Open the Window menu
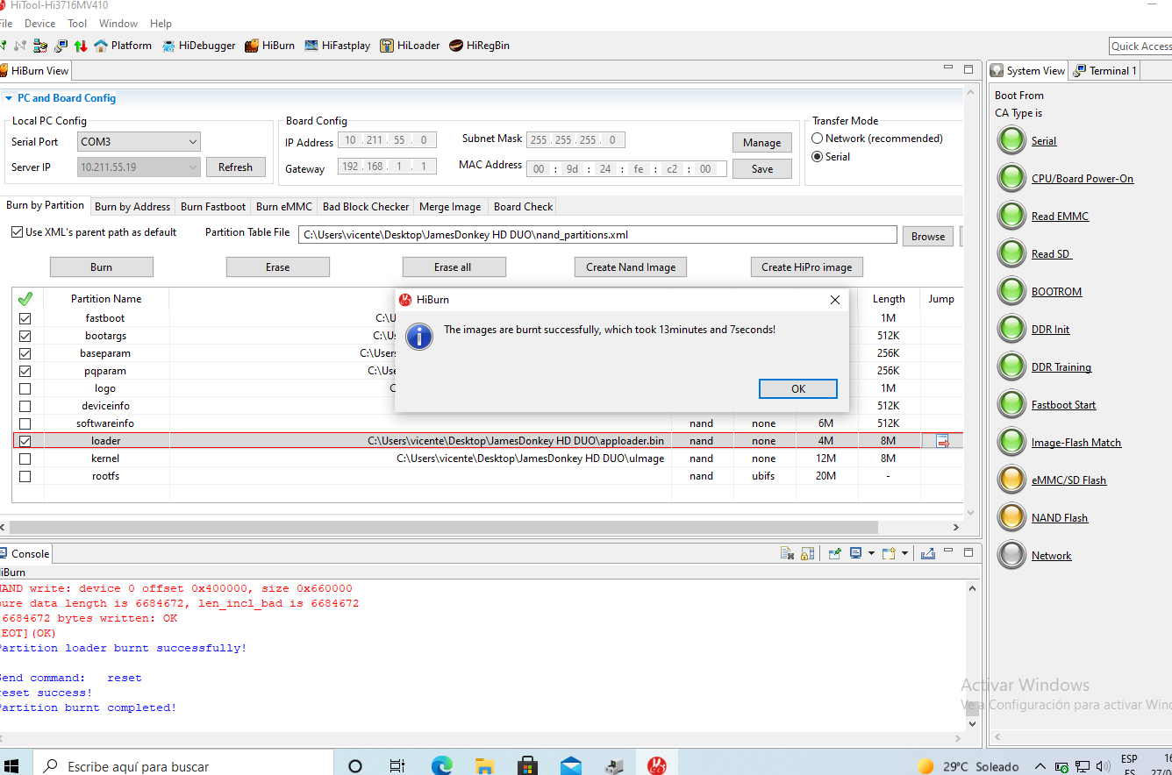This screenshot has width=1172, height=775. click(118, 24)
